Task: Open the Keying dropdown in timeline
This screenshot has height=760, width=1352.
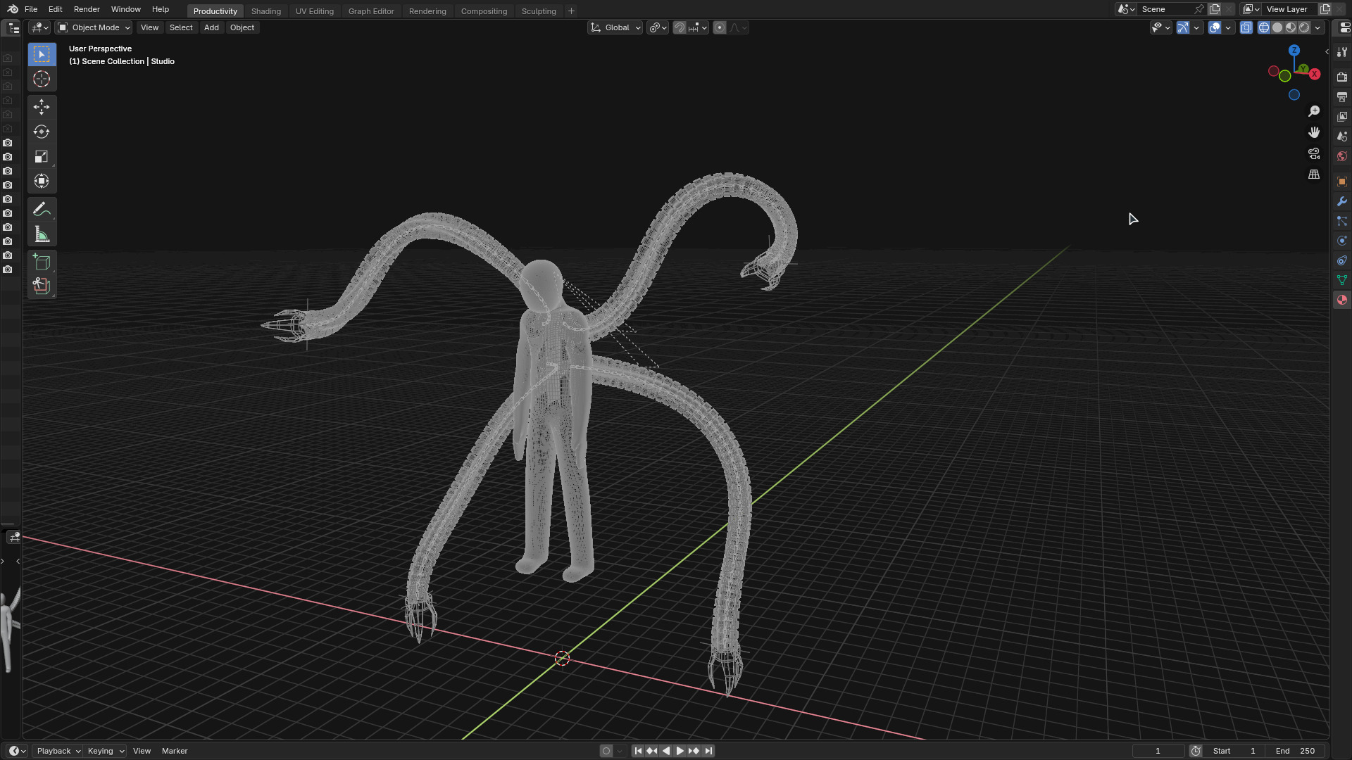Action: click(105, 751)
